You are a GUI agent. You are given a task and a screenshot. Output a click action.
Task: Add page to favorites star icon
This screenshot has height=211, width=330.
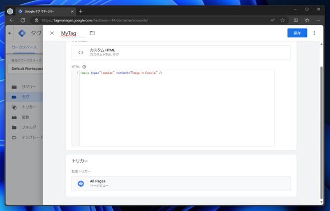click(283, 20)
